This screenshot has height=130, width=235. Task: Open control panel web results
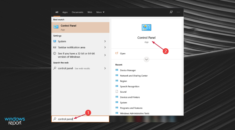[80, 68]
